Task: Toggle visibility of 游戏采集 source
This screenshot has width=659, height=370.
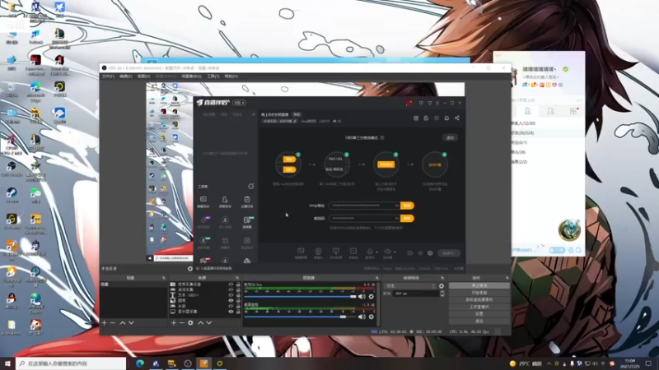Action: [x=231, y=290]
